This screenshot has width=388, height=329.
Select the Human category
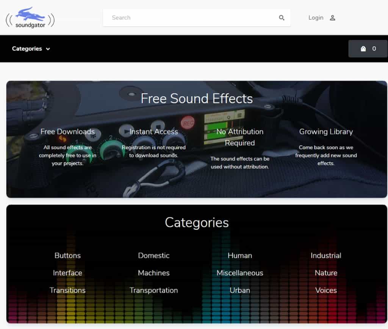tap(239, 255)
